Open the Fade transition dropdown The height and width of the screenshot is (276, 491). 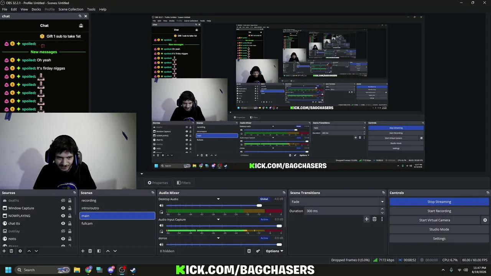point(338,202)
